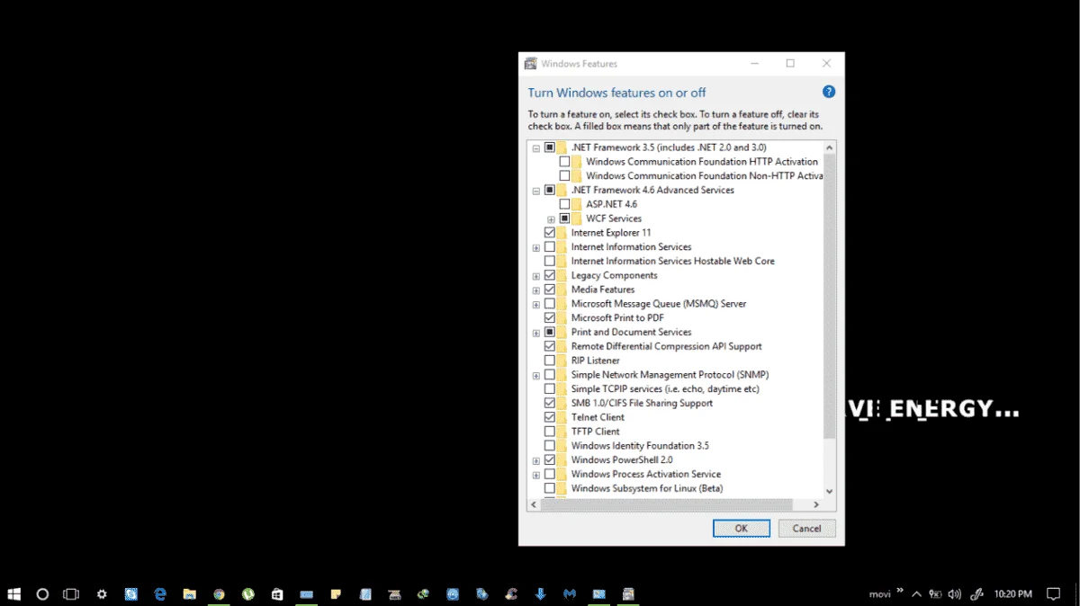Open the volume speaker tray icon

[x=955, y=594]
